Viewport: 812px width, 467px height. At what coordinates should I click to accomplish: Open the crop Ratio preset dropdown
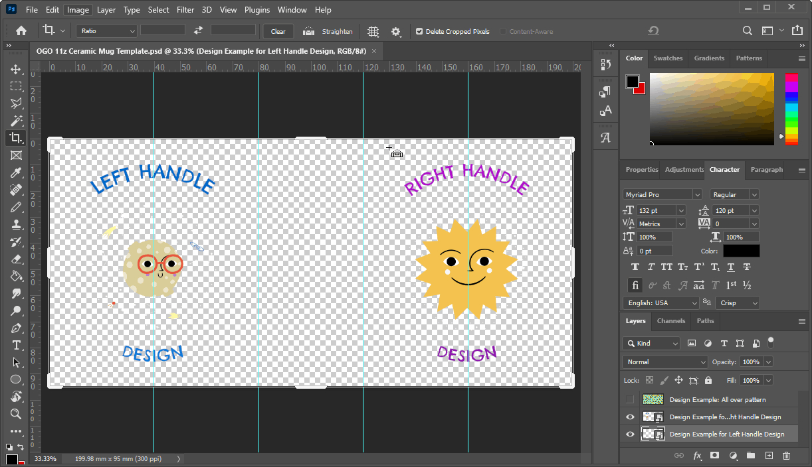[106, 31]
